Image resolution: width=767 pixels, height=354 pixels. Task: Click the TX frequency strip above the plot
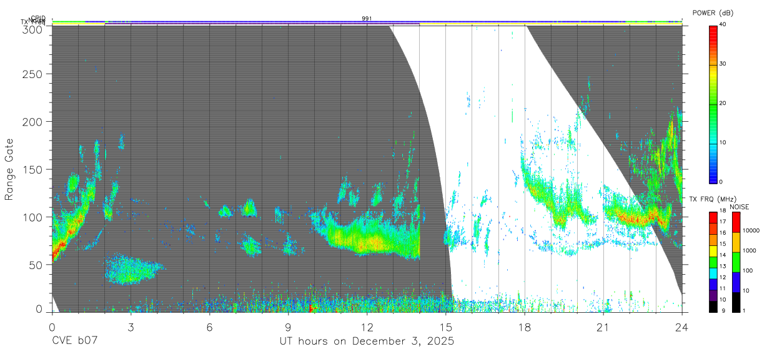pyautogui.click(x=367, y=24)
